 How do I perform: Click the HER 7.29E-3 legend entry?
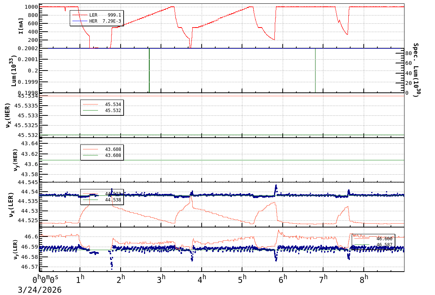(96, 21)
